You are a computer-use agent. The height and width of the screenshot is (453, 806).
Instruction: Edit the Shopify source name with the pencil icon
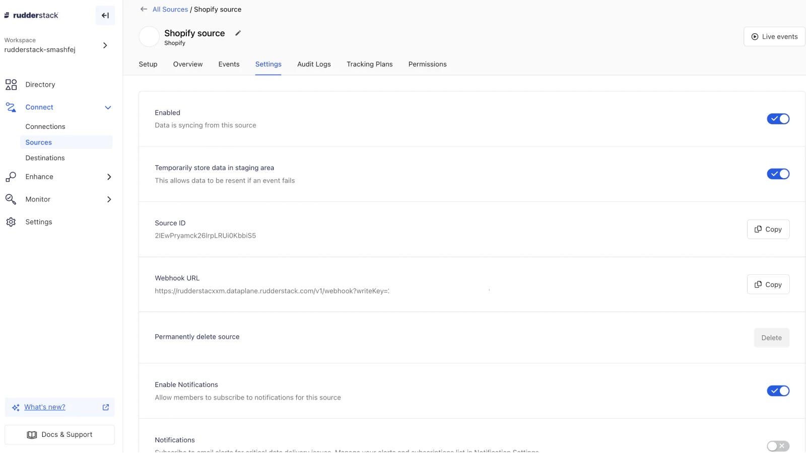[238, 33]
